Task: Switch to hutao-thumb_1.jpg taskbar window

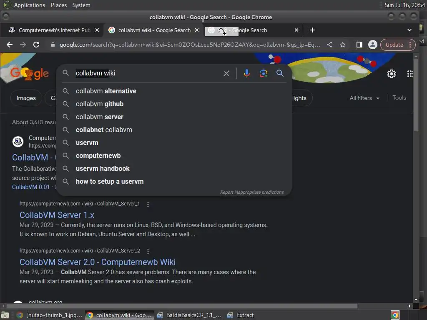Action: 49,315
